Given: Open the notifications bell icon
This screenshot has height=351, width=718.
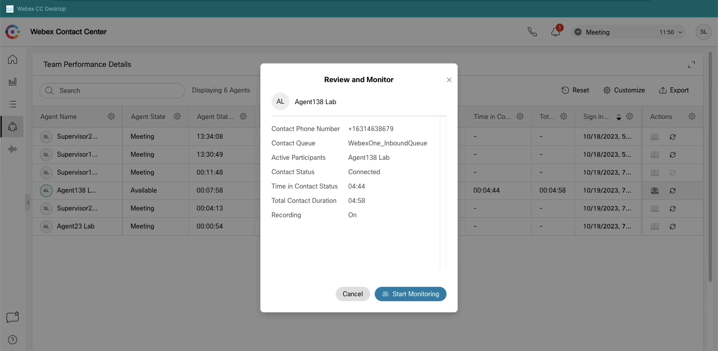Looking at the screenshot, I should pos(556,32).
